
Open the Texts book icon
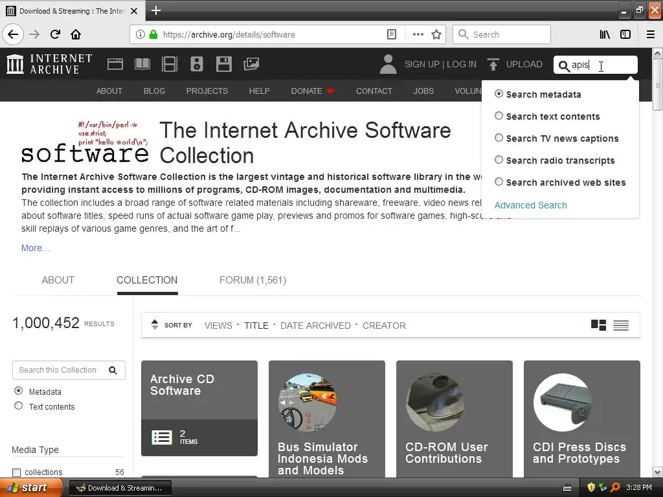pos(142,64)
